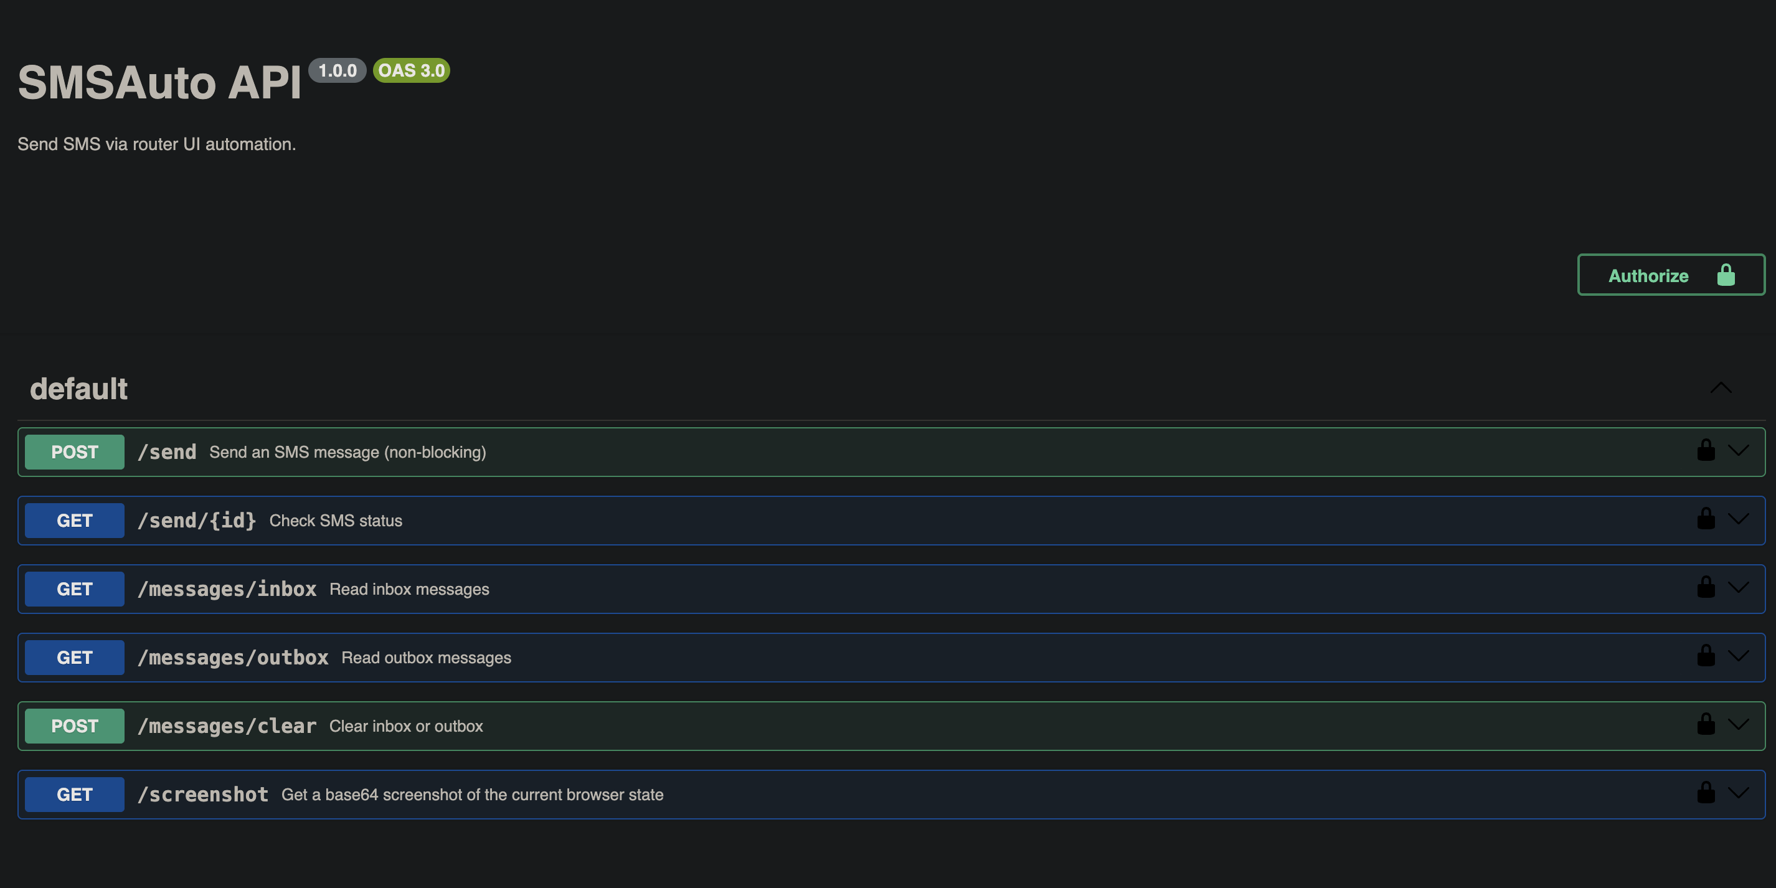Expand the /messages/inbox chevron arrow
Image resolution: width=1776 pixels, height=888 pixels.
[x=1739, y=587]
